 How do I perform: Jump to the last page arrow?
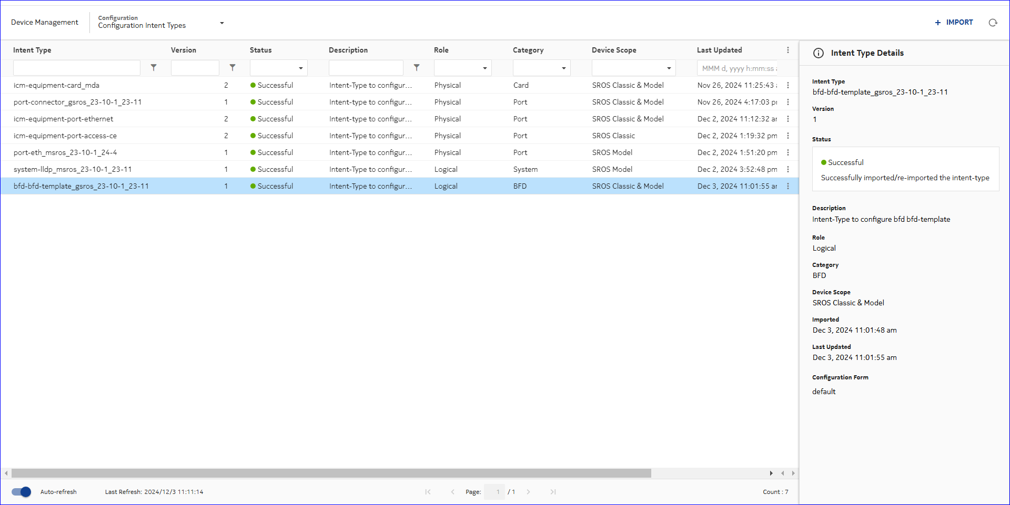pos(553,492)
